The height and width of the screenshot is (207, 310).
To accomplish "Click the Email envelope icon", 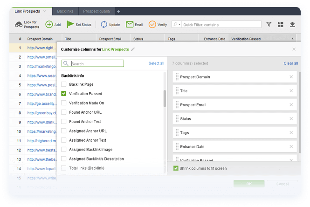I will [x=128, y=25].
